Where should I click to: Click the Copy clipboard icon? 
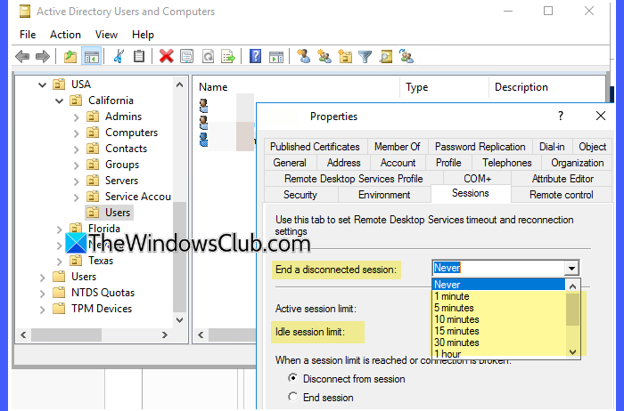point(138,56)
